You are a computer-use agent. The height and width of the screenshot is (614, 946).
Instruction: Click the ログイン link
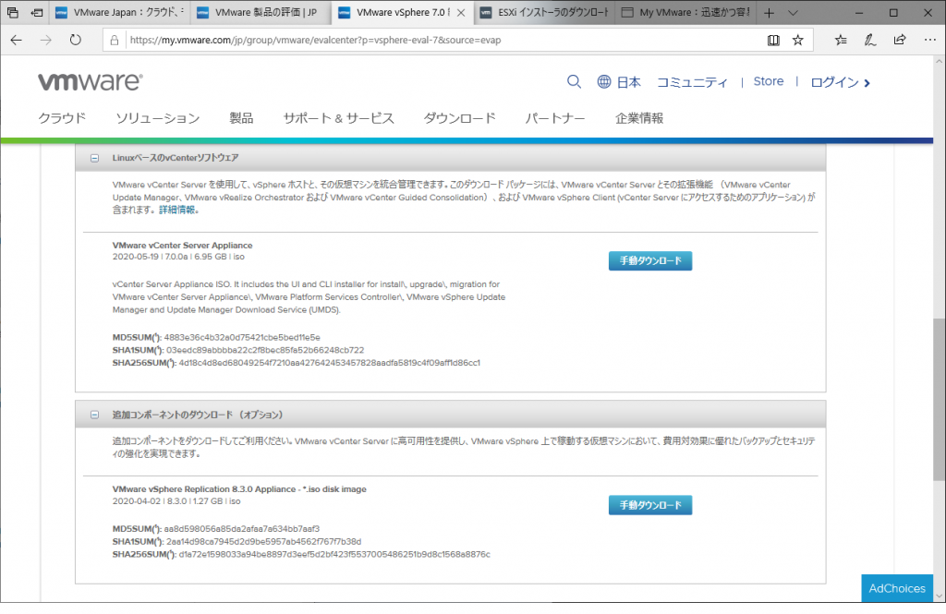pos(841,82)
